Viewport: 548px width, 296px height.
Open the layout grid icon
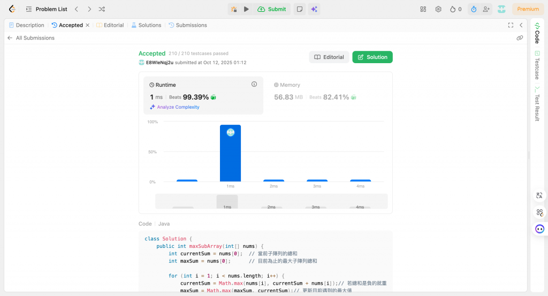click(423, 9)
